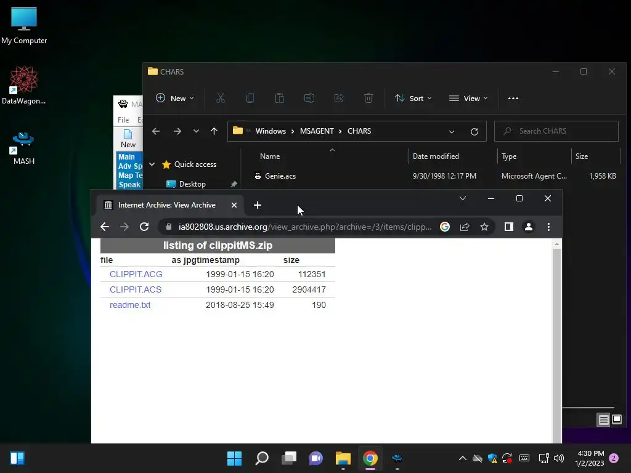Open Desktop in Quick access pane
Viewport: 631px width, 473px height.
(x=192, y=184)
